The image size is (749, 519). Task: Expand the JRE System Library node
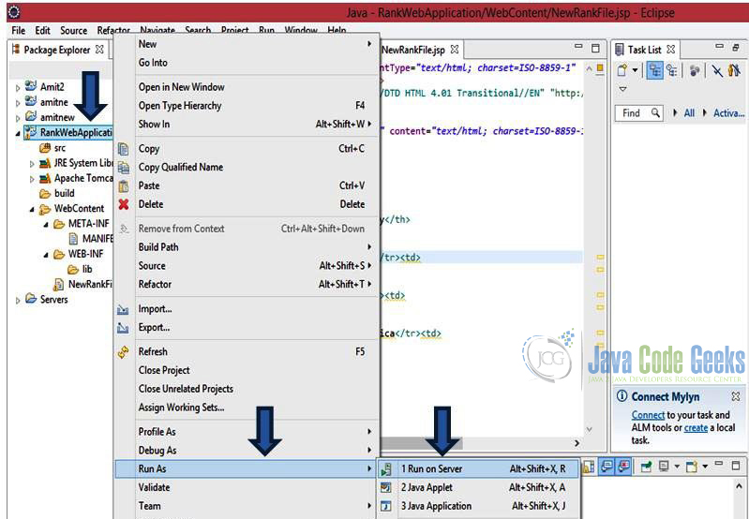click(32, 164)
